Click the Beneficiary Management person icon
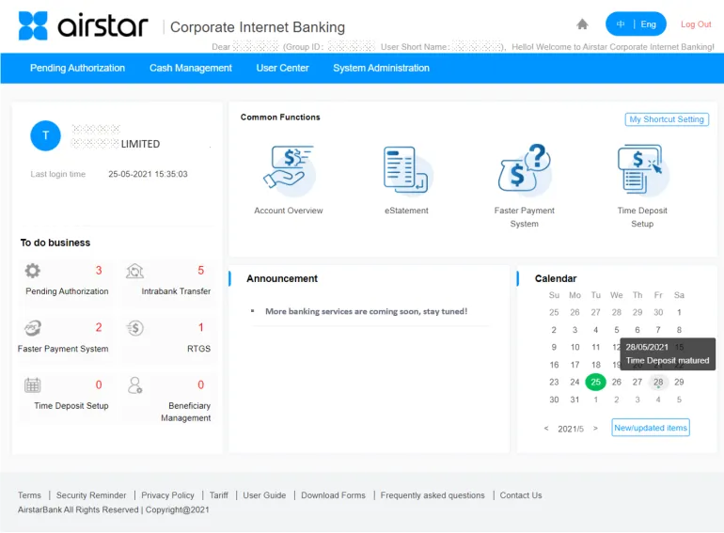Screen dimensions: 724x533 click(x=134, y=384)
